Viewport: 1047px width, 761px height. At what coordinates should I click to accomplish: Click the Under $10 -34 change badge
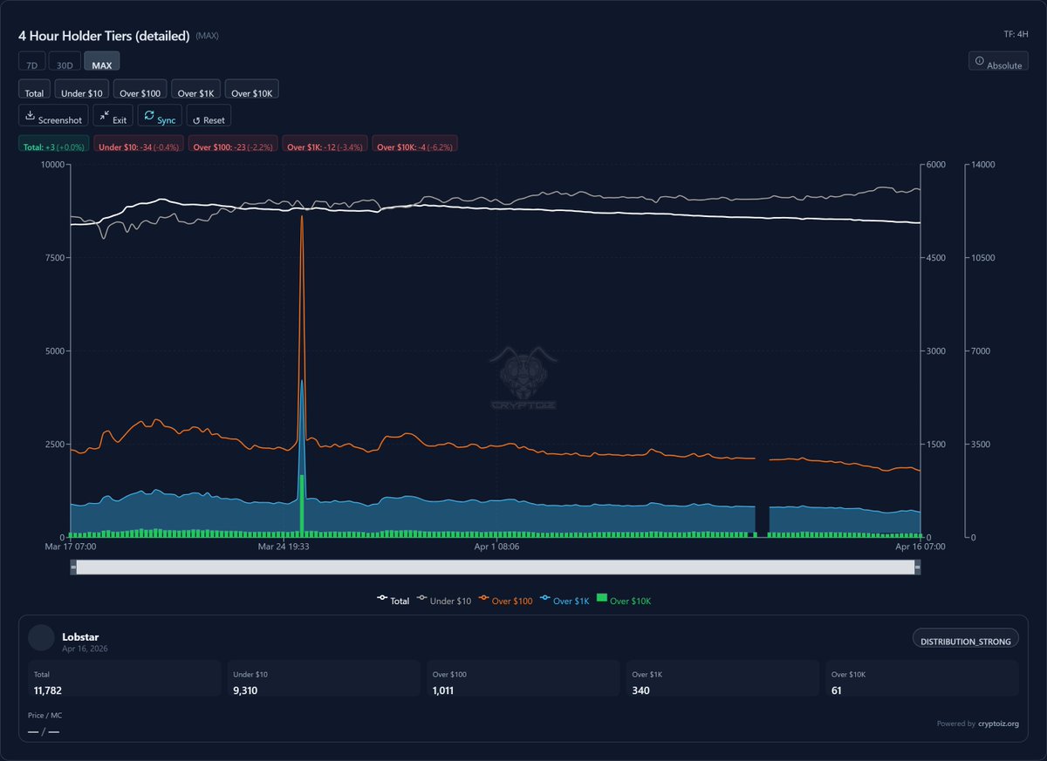coord(140,144)
